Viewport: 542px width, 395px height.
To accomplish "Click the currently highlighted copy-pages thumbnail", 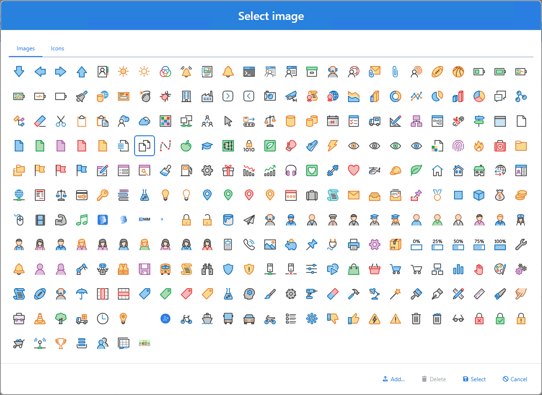I will pos(144,146).
